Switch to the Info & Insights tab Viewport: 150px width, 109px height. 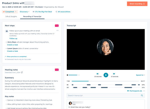tap(11, 16)
